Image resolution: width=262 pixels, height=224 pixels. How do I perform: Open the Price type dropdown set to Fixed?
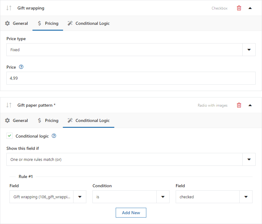click(131, 50)
